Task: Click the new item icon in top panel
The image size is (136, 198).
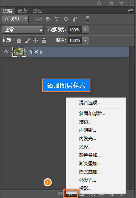Action: pos(110,3)
